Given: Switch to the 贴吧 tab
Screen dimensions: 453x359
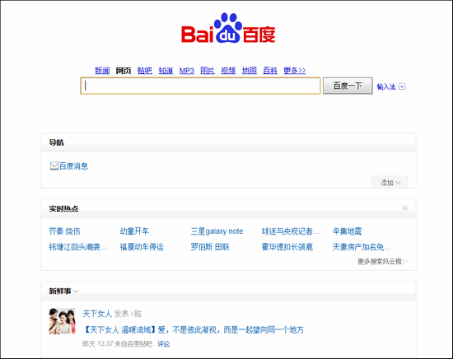Looking at the screenshot, I should [x=145, y=71].
